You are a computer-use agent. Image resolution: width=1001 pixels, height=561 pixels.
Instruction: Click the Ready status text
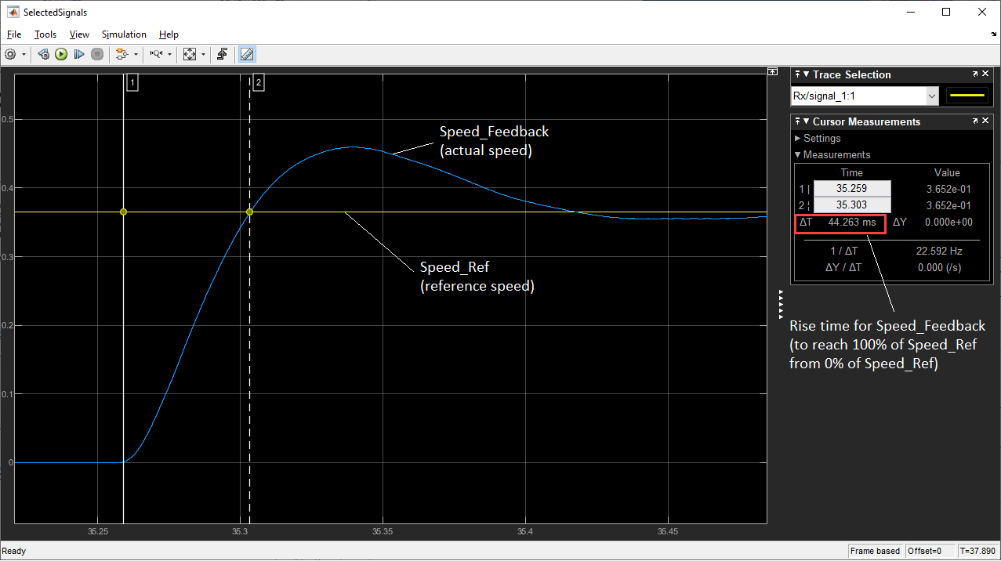pyautogui.click(x=14, y=551)
